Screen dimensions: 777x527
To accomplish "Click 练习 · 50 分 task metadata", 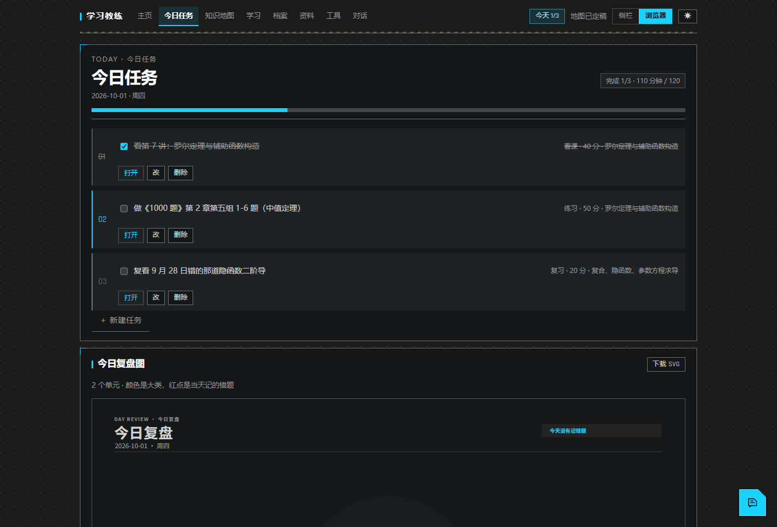I will coord(621,209).
